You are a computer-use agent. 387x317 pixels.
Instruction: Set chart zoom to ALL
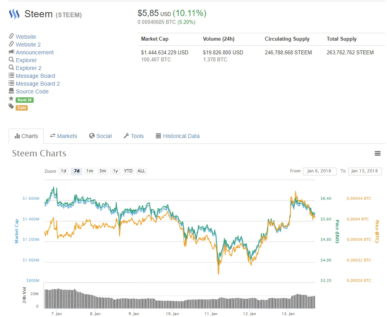[x=141, y=171]
